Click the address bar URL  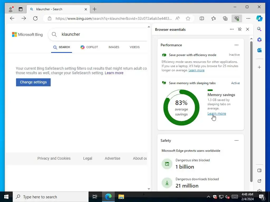click(114, 18)
